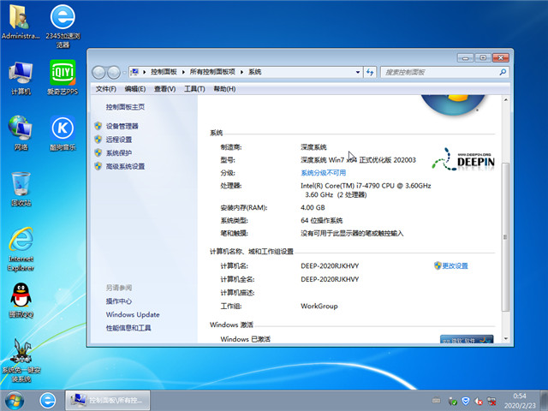Select 所有控制面板项 in the breadcrumb
The height and width of the screenshot is (411, 548).
[x=212, y=72]
